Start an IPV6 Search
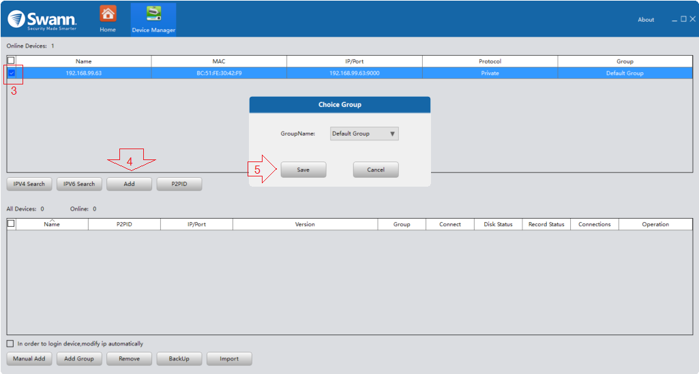Viewport: 699px width, 374px height. (x=79, y=184)
